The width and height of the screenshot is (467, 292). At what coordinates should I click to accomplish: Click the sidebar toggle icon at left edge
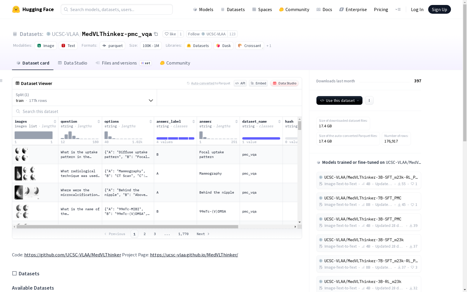point(1,81)
